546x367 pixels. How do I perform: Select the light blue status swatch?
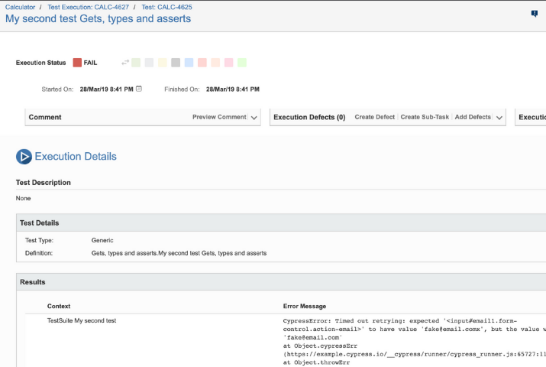(189, 63)
